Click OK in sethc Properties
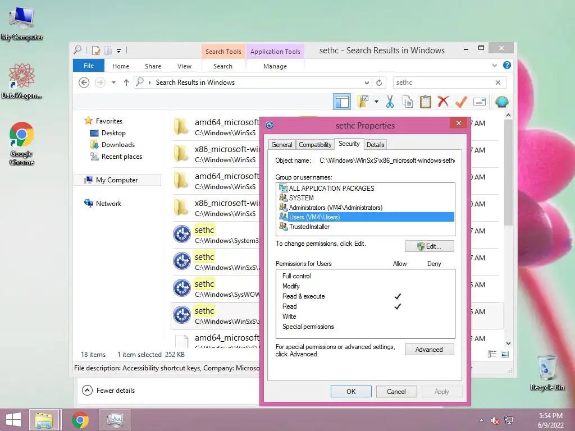Image resolution: width=575 pixels, height=431 pixels. pos(351,391)
